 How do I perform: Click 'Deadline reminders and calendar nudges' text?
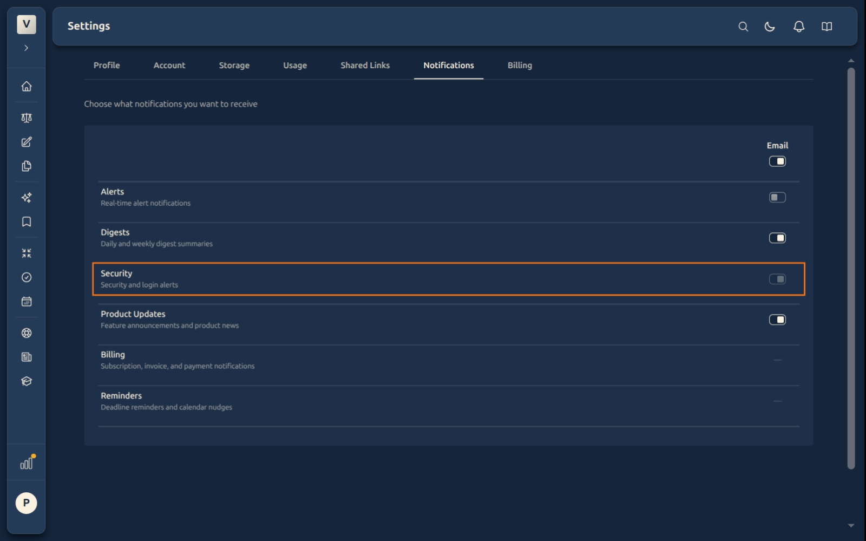(x=166, y=407)
